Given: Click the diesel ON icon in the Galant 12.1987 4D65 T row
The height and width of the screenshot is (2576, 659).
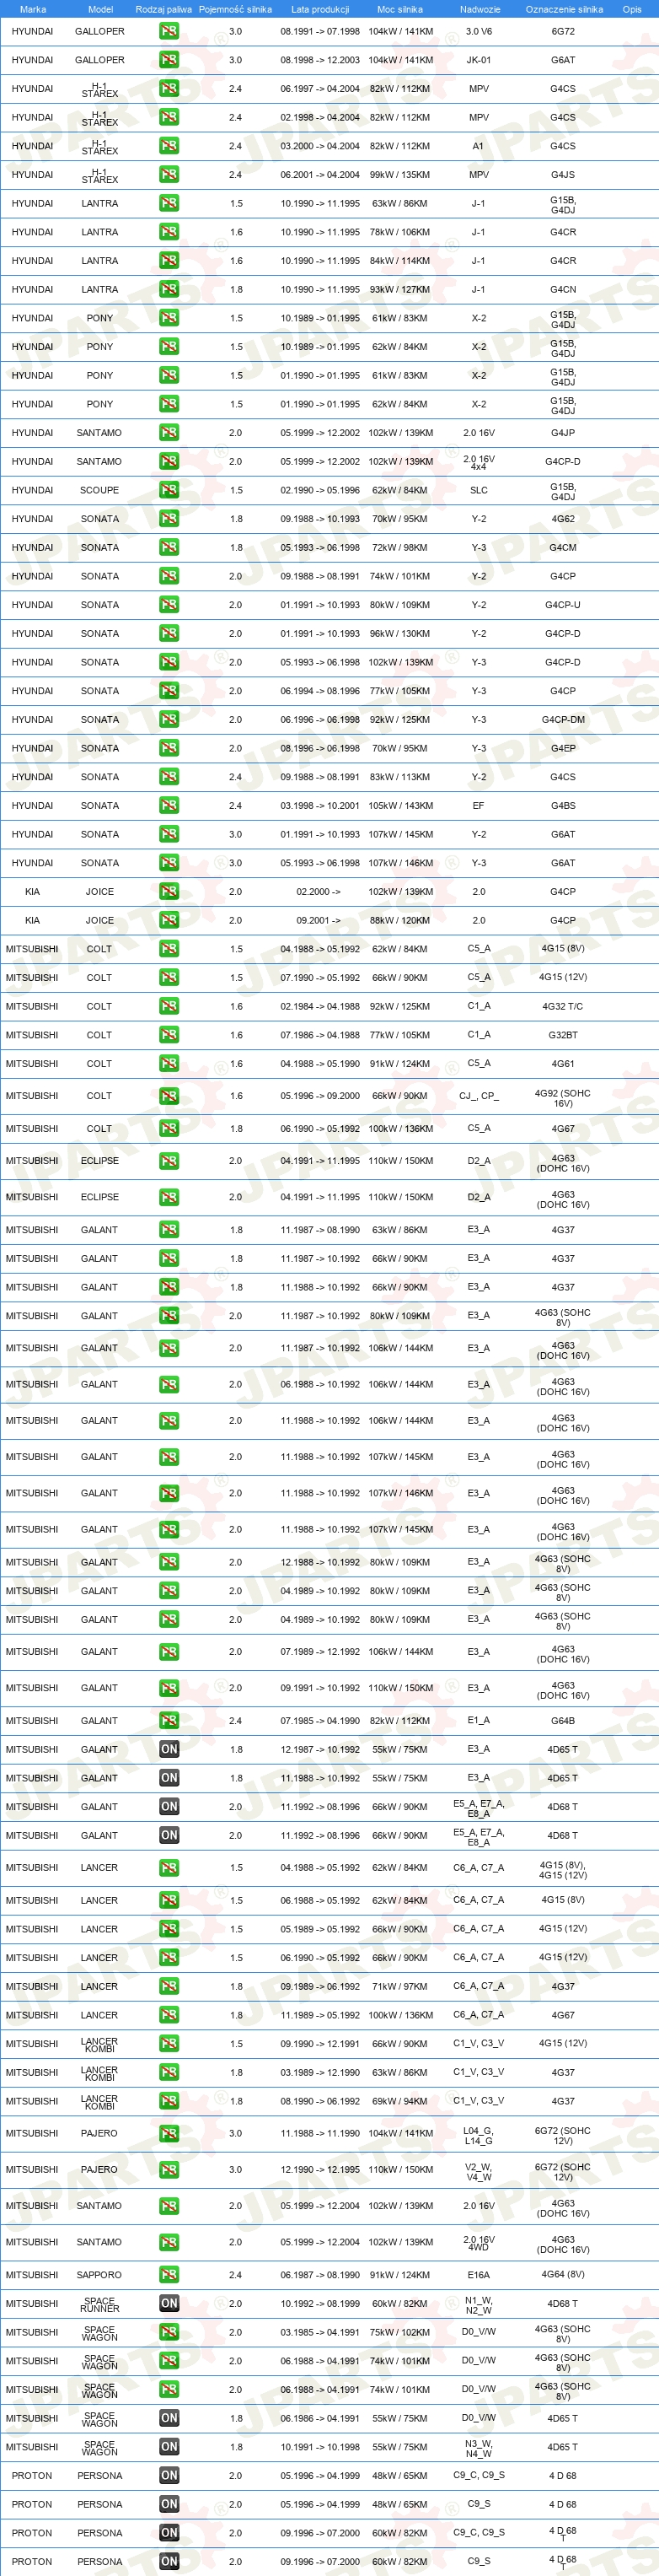Looking at the screenshot, I should [x=169, y=1749].
